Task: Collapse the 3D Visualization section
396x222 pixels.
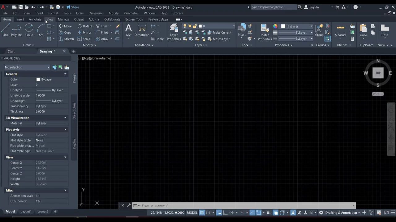Action: coord(65,118)
